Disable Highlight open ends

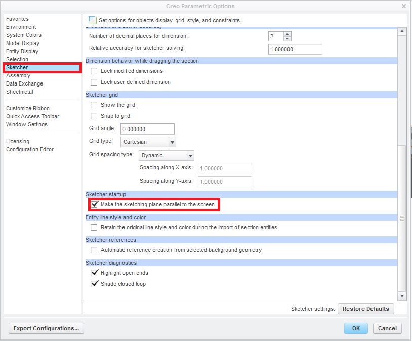(94, 273)
